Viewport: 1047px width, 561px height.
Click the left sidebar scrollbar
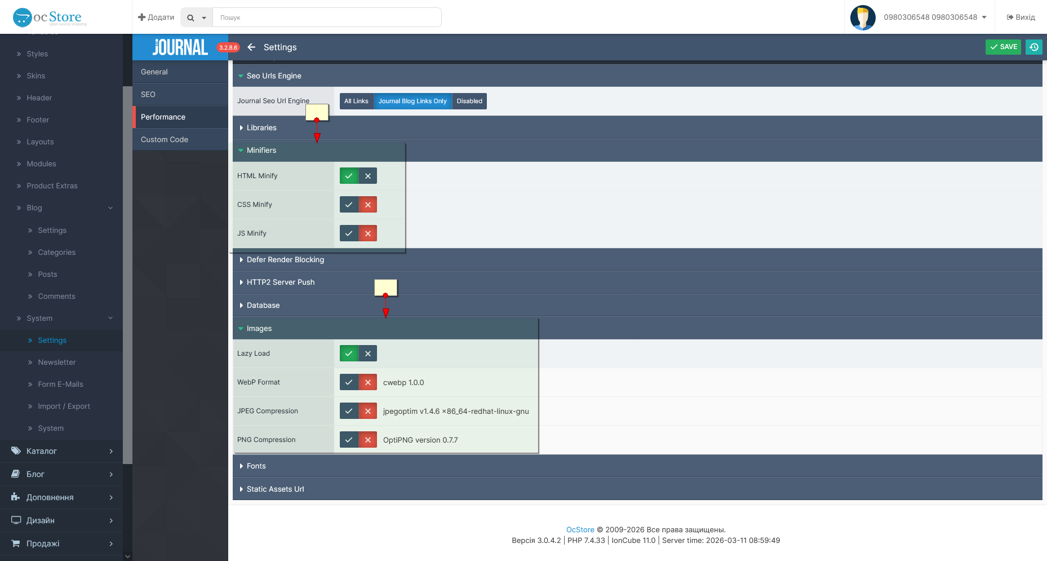[x=127, y=275]
